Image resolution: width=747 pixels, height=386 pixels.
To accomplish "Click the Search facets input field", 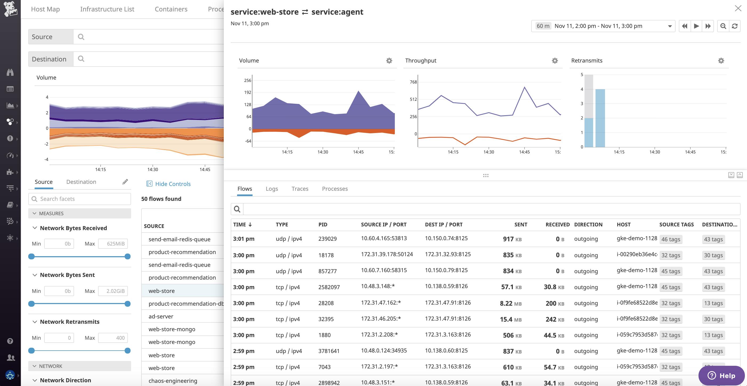I will 79,199.
